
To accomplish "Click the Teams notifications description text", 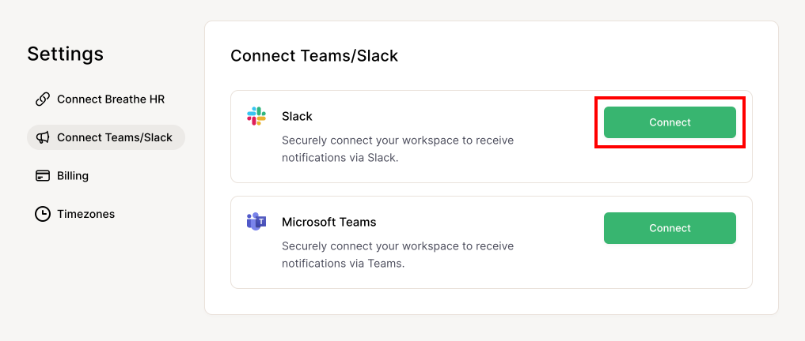I will pos(397,255).
